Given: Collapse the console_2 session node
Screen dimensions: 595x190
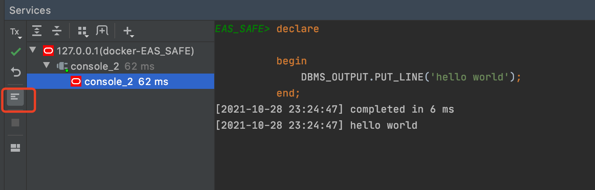Looking at the screenshot, I should pos(47,66).
